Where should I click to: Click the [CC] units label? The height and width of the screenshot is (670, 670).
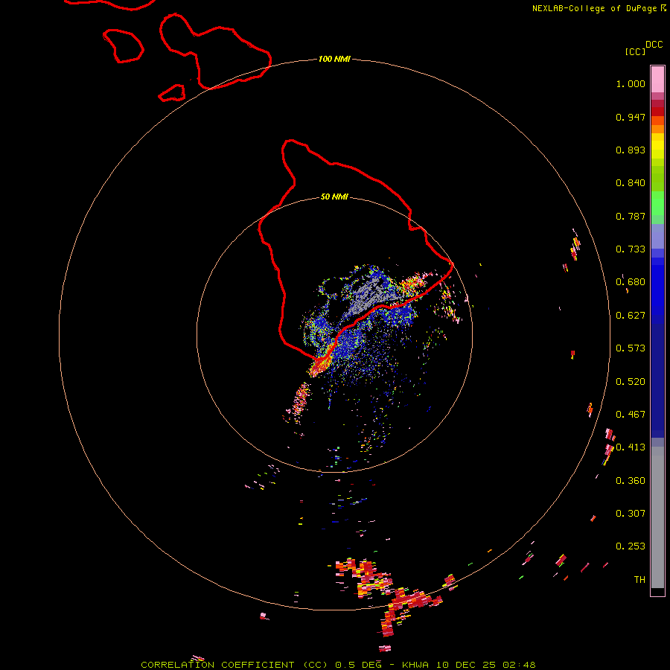(x=635, y=51)
